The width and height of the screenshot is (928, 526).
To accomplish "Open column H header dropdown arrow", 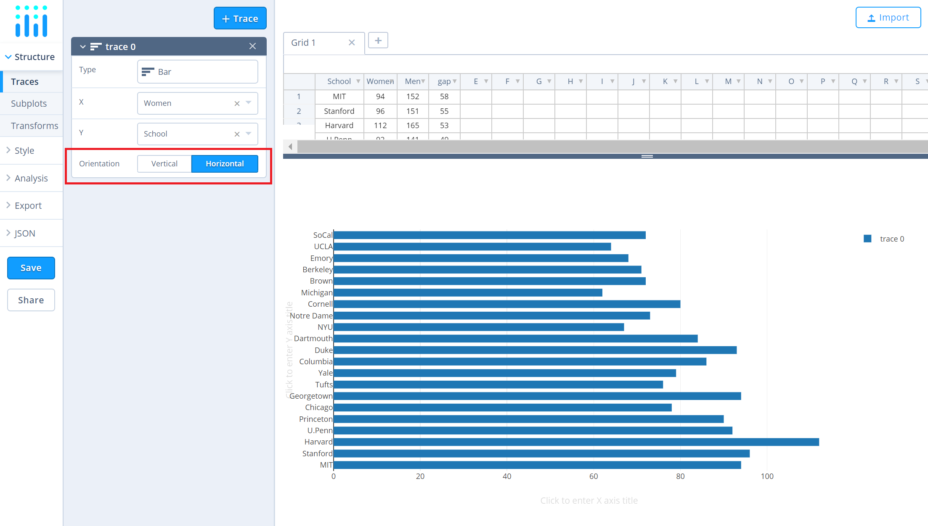I will (x=581, y=81).
